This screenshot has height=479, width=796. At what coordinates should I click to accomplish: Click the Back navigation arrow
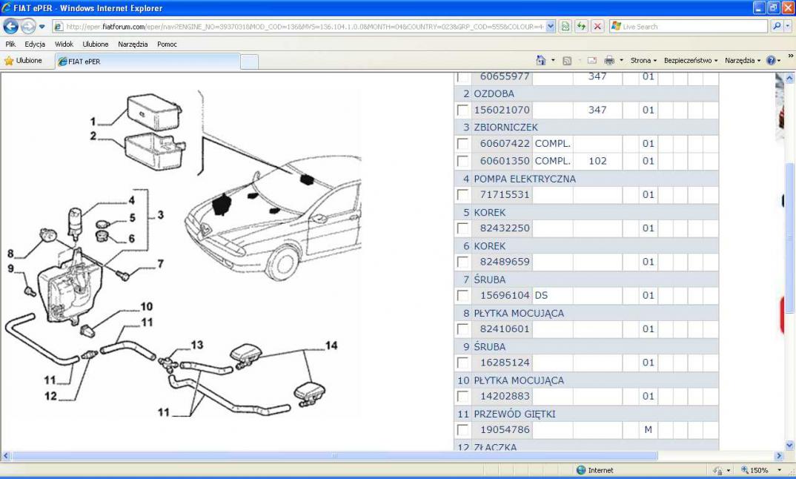pyautogui.click(x=10, y=26)
